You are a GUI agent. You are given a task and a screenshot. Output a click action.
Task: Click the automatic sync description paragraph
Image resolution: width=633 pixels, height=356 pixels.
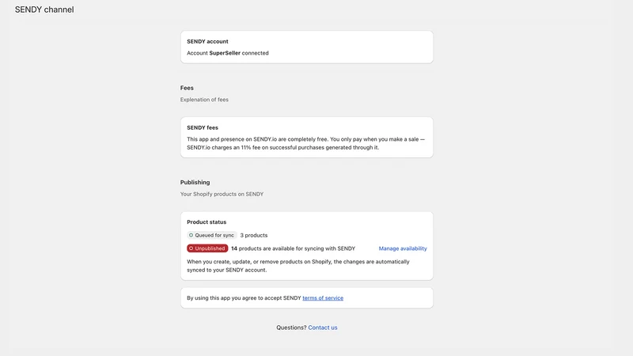[298, 266]
